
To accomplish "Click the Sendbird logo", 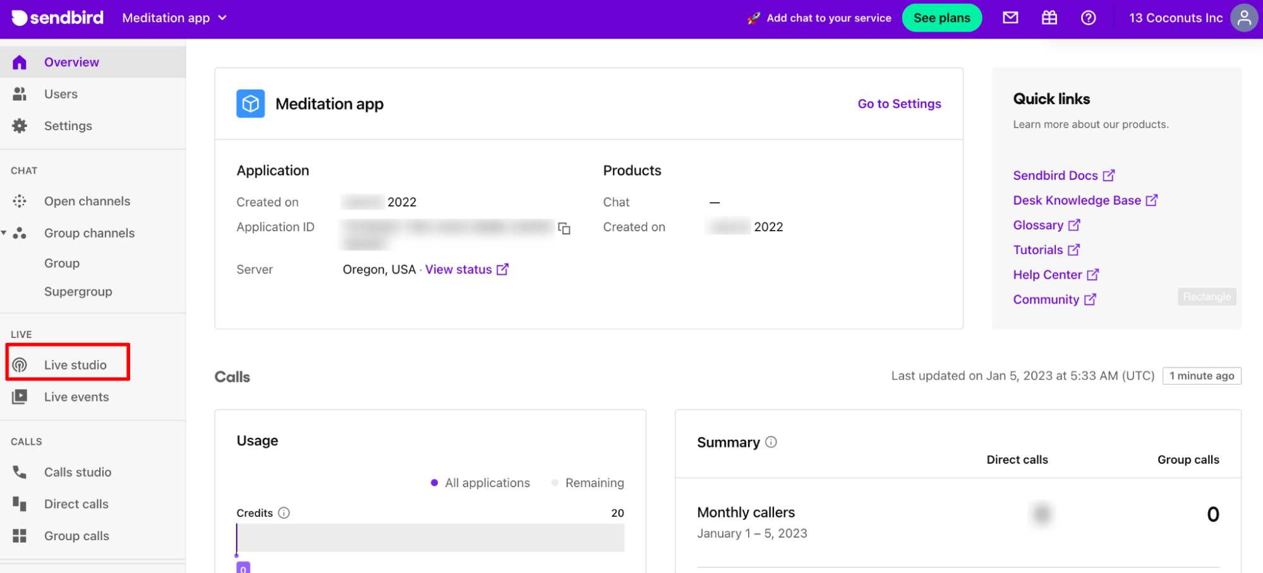I will (57, 18).
